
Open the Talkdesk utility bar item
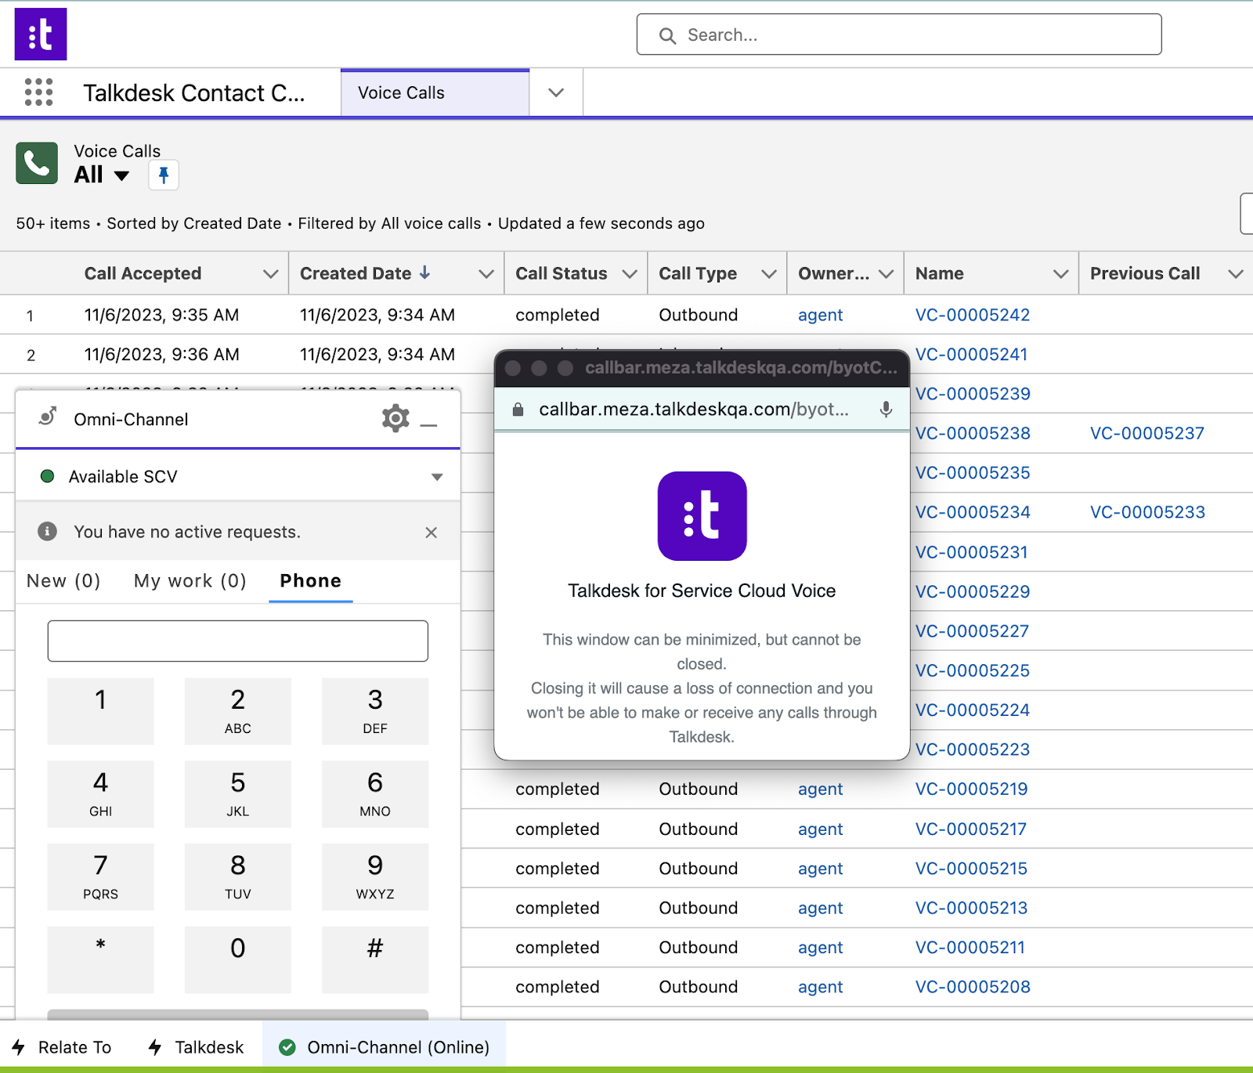tap(196, 1047)
